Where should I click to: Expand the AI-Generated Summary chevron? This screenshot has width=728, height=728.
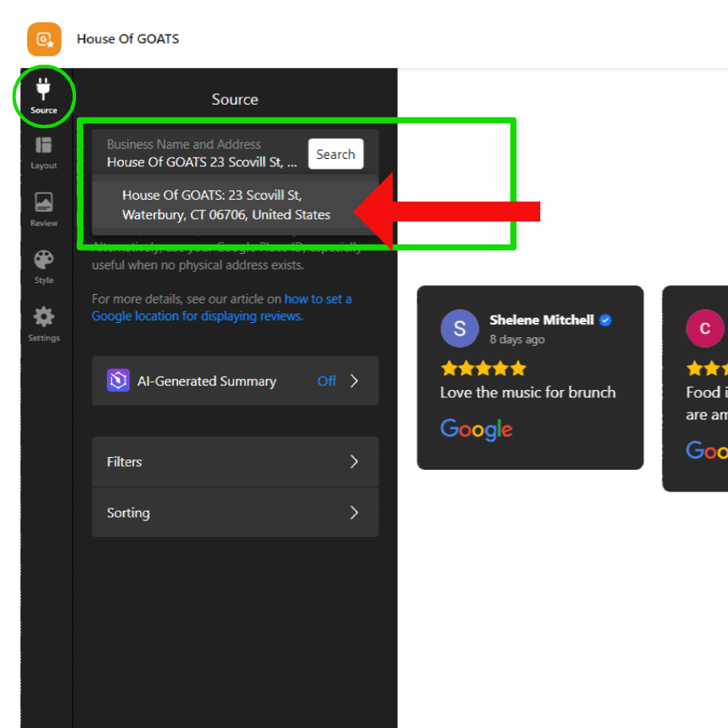pos(354,381)
